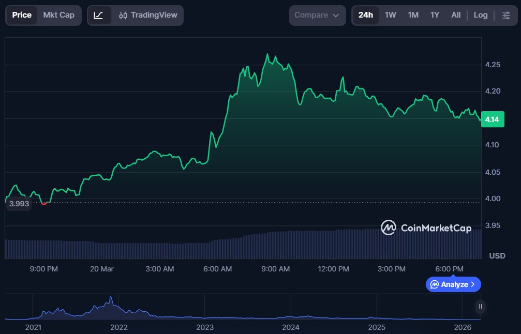Screen dimensions: 521x334
Task: Click the CoinMarketCap watermark logo
Action: (426, 227)
